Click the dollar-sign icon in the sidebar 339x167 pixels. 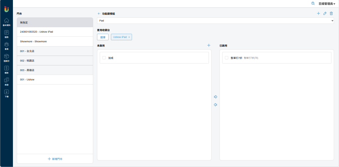(6, 68)
